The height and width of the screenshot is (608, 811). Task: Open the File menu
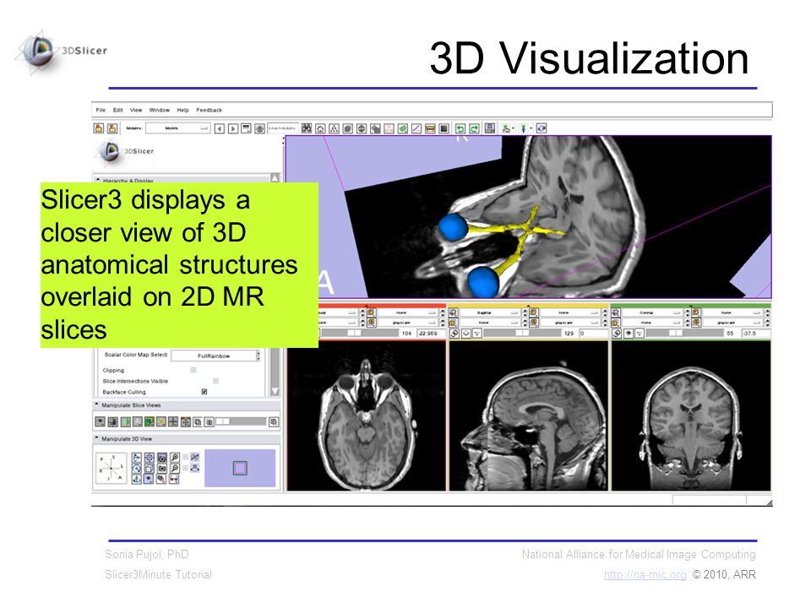(x=101, y=110)
